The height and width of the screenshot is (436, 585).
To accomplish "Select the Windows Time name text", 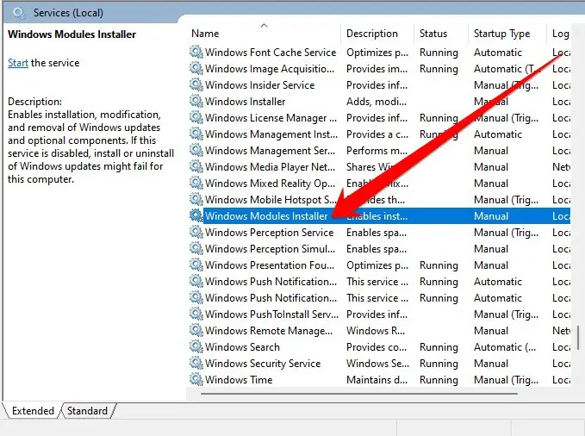I will (x=239, y=380).
